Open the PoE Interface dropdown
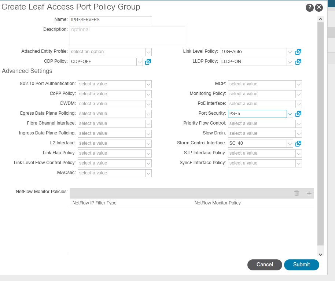This screenshot has height=281, width=335. pos(298,104)
